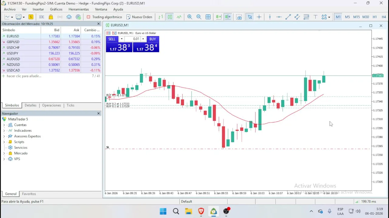389x218 pixels.
Task: Click the Signals broadcast icon
Action: (60, 17)
